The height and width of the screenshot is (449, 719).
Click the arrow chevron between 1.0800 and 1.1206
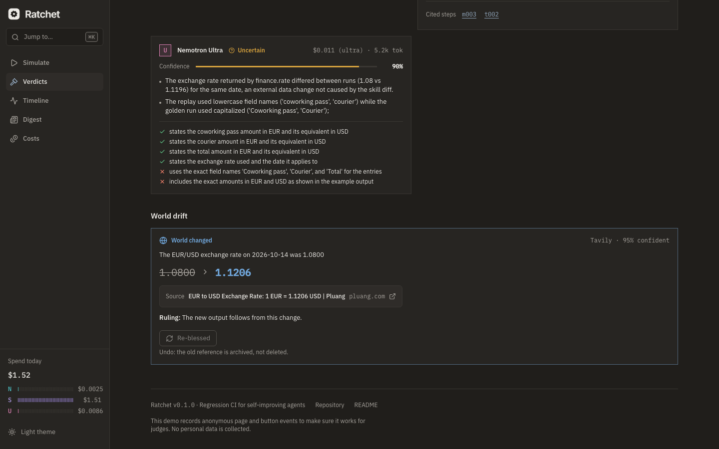tap(205, 272)
